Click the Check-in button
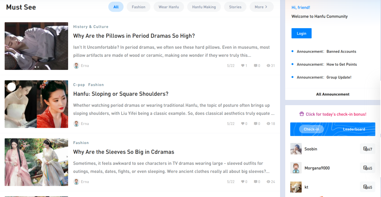Screen dimensions: 381x197 (312, 129)
